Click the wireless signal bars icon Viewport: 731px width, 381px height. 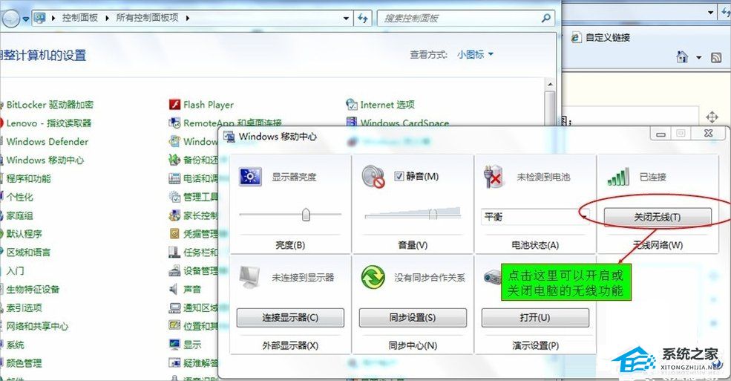pos(617,178)
